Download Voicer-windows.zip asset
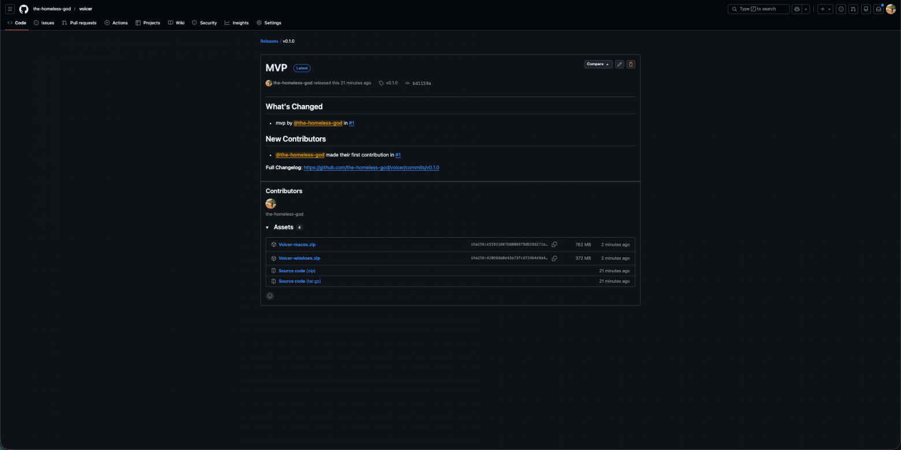 [x=299, y=258]
